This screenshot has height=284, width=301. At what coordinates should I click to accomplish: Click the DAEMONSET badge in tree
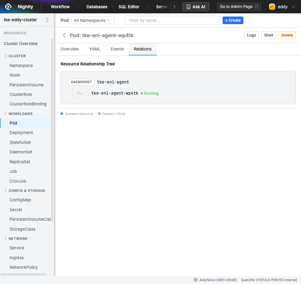point(81,82)
